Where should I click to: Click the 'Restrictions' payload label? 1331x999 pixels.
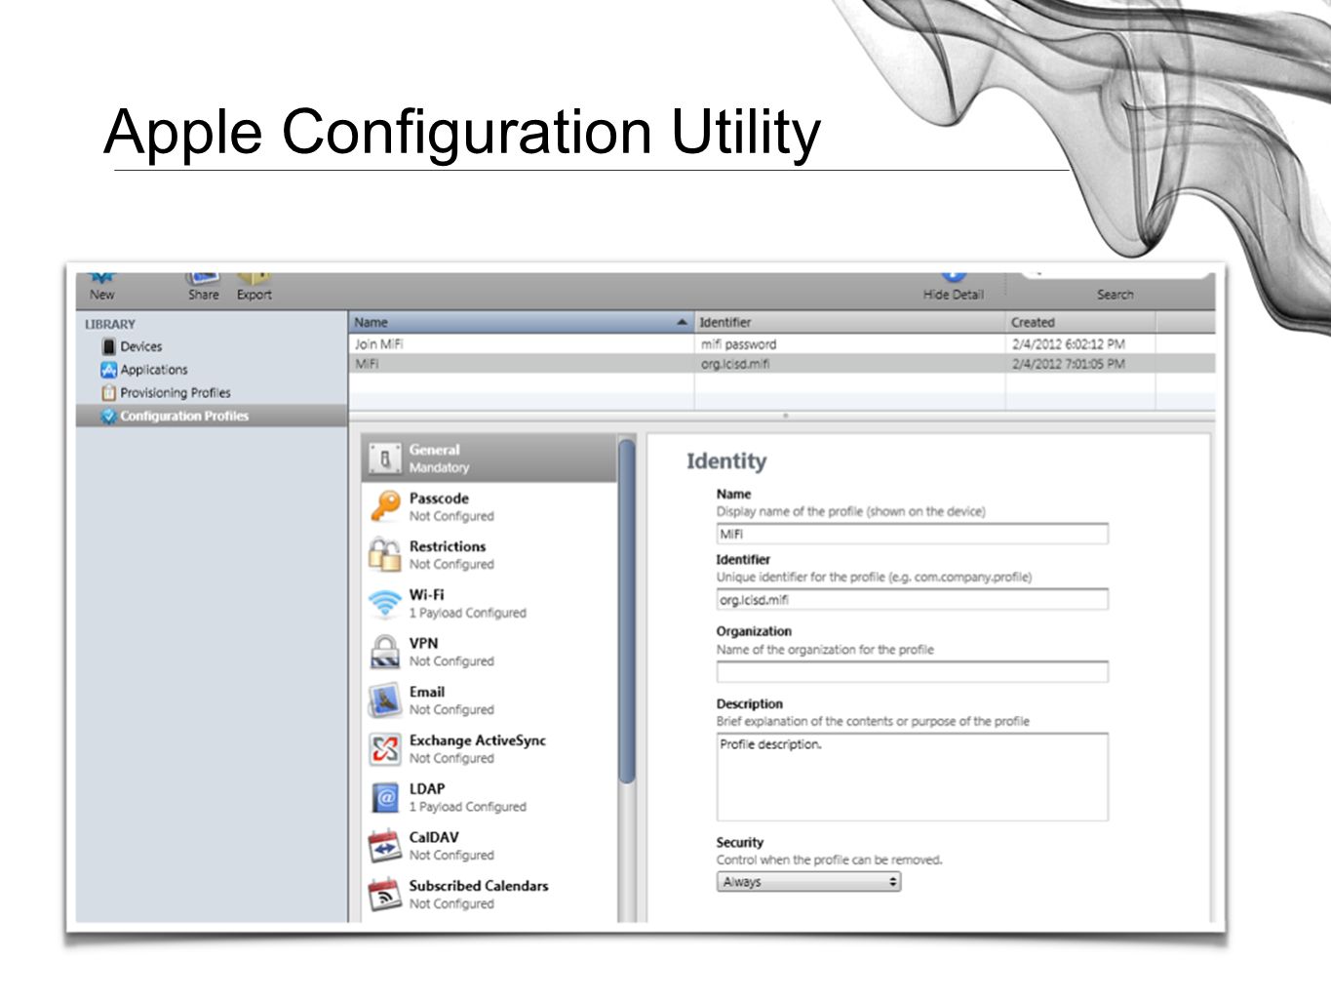coord(447,546)
